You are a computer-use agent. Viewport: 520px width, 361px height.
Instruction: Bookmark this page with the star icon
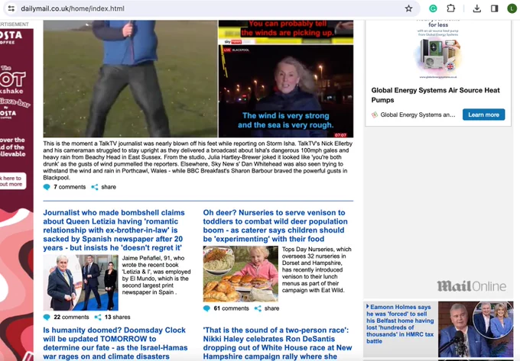click(x=408, y=8)
